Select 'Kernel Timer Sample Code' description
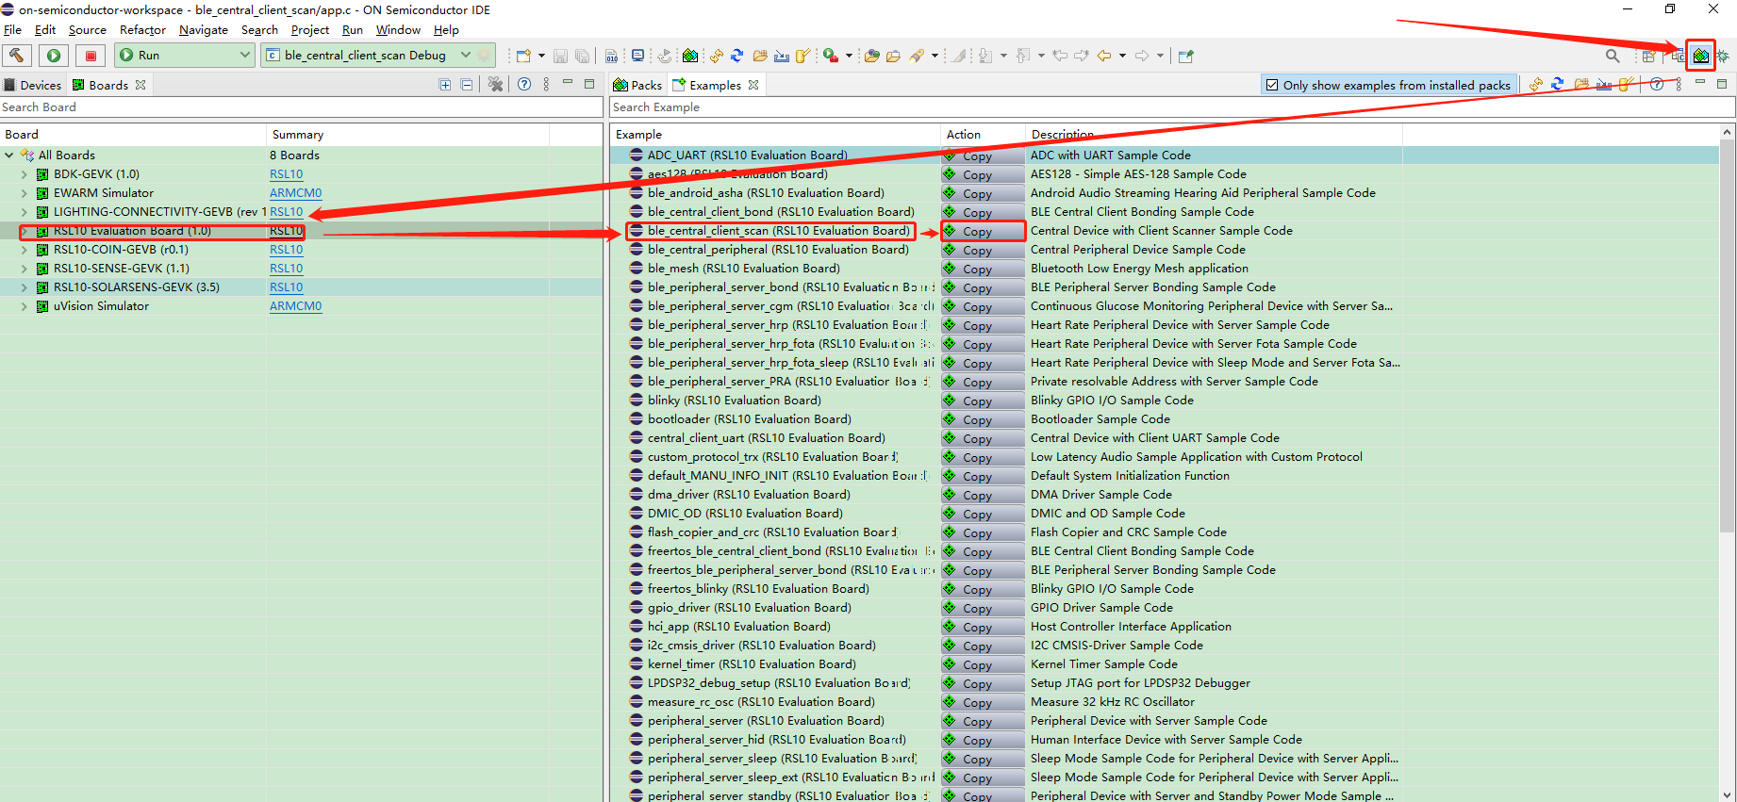This screenshot has height=802, width=1737. (x=1103, y=664)
